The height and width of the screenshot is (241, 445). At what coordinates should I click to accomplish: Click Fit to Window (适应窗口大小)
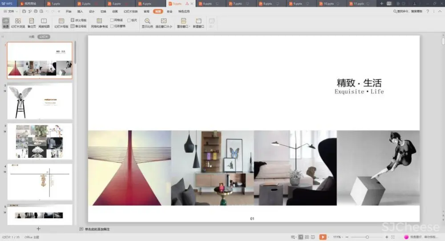(163, 23)
